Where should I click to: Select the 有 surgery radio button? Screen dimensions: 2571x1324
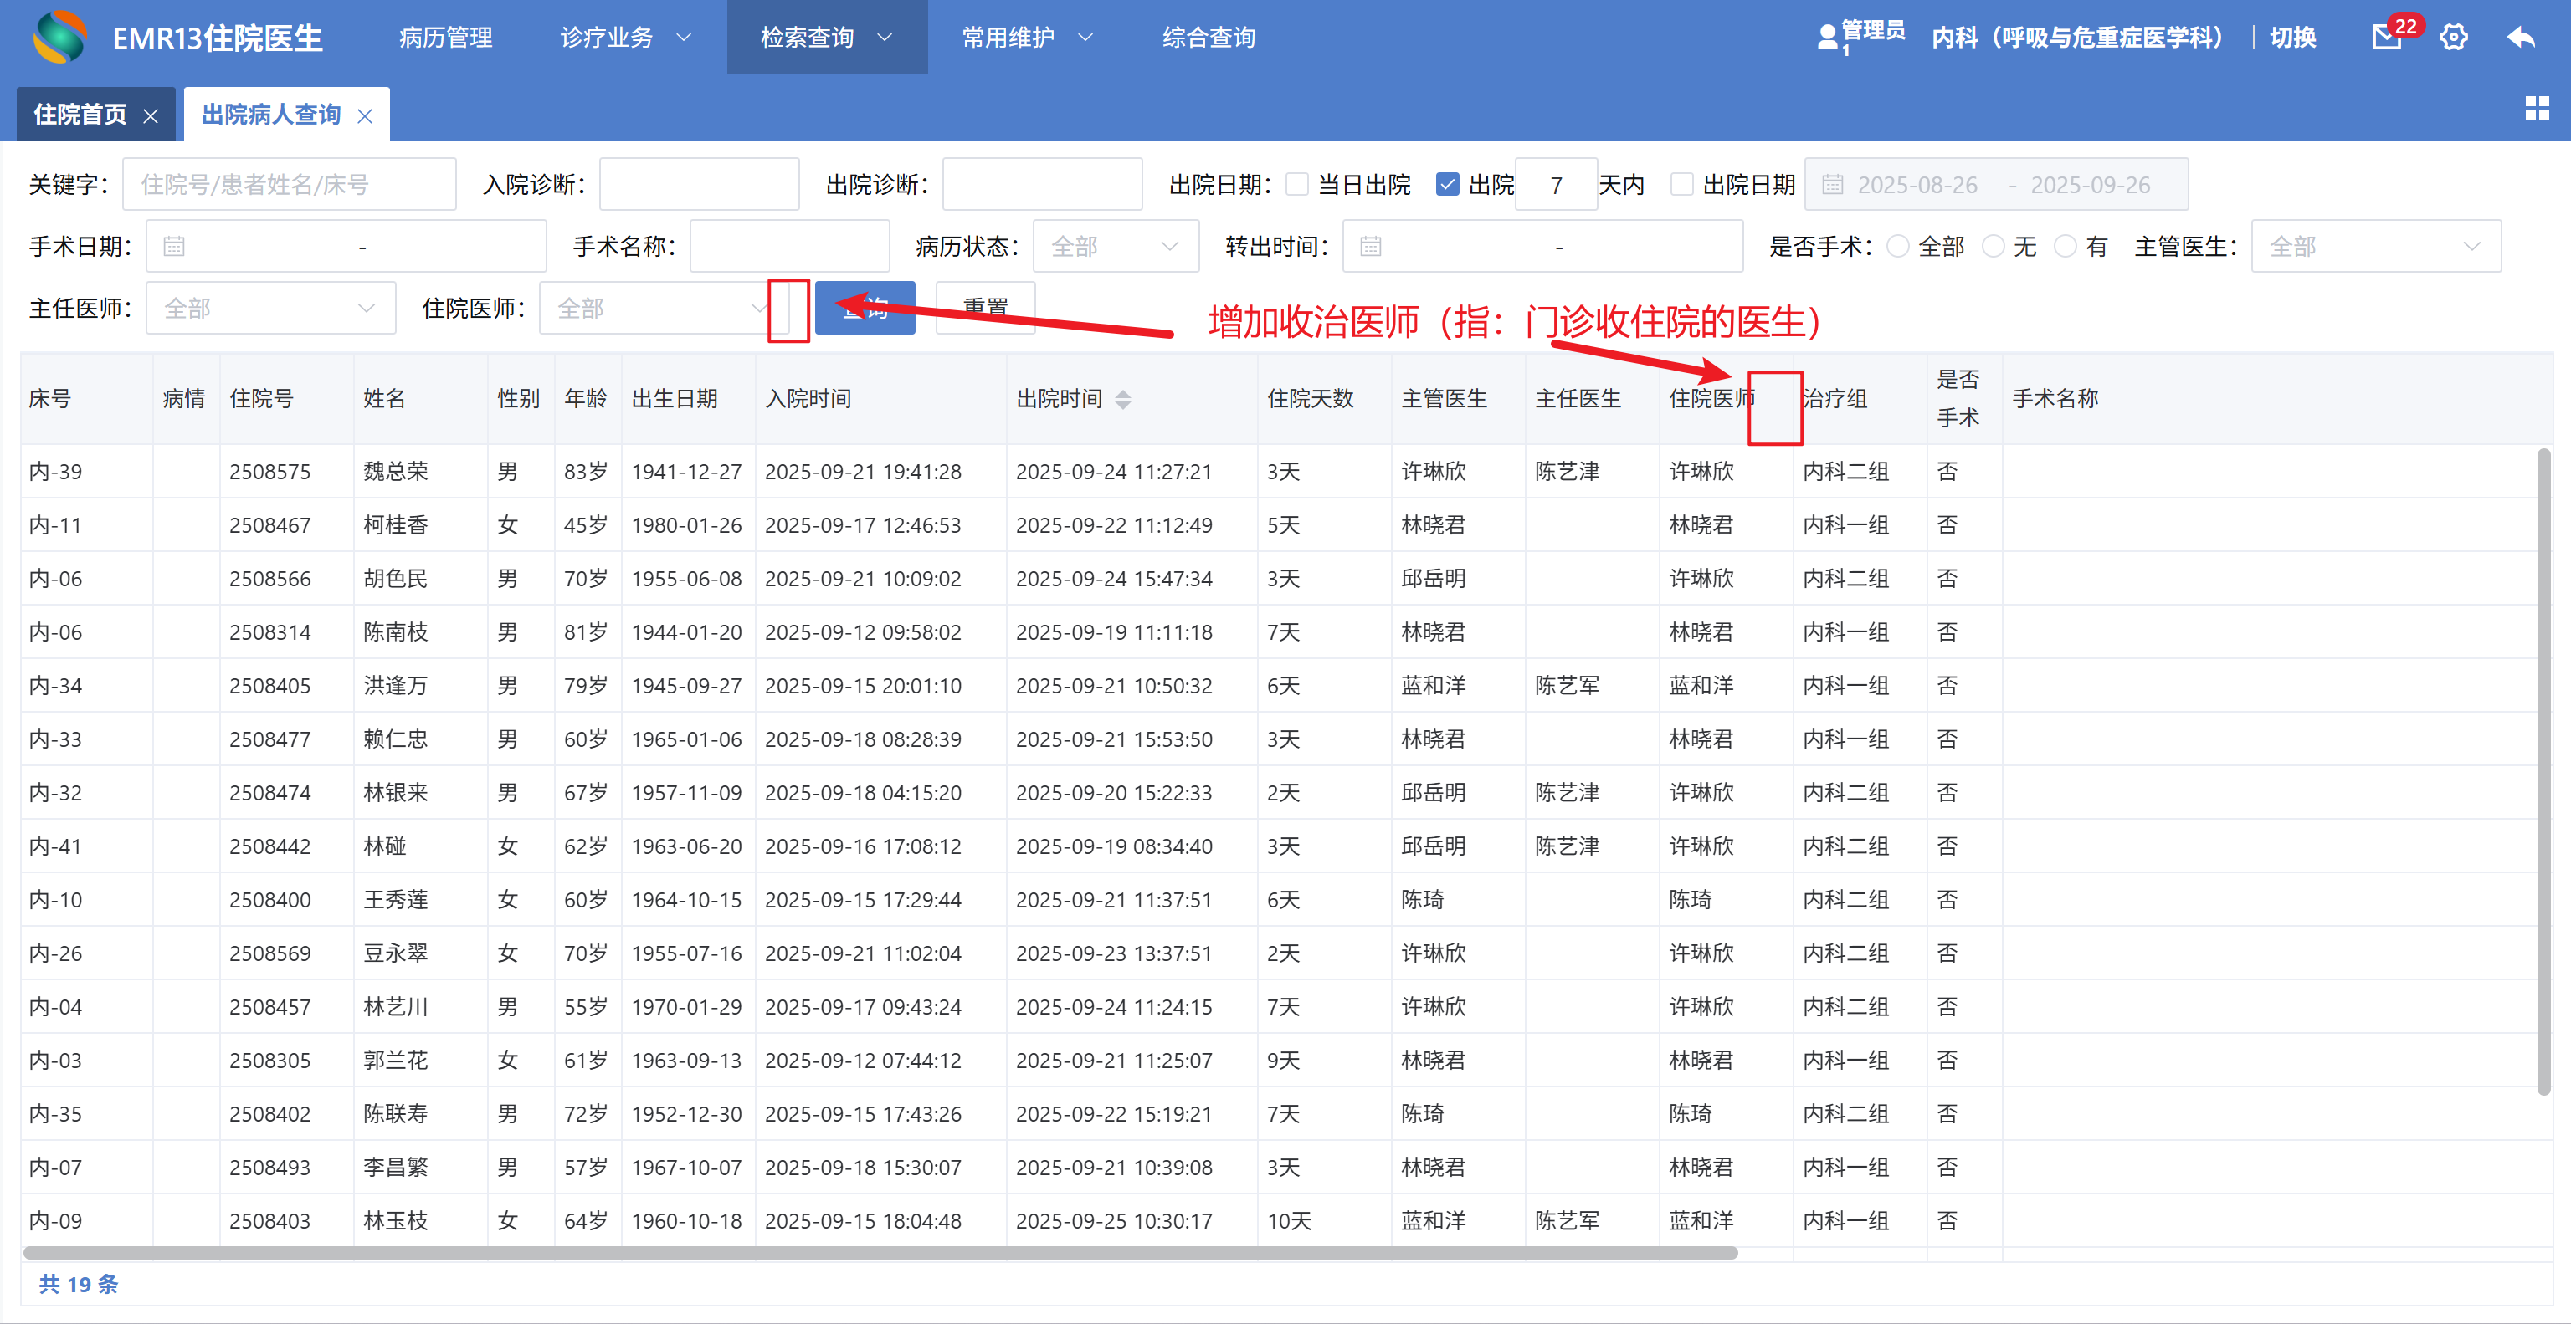pyautogui.click(x=2065, y=247)
